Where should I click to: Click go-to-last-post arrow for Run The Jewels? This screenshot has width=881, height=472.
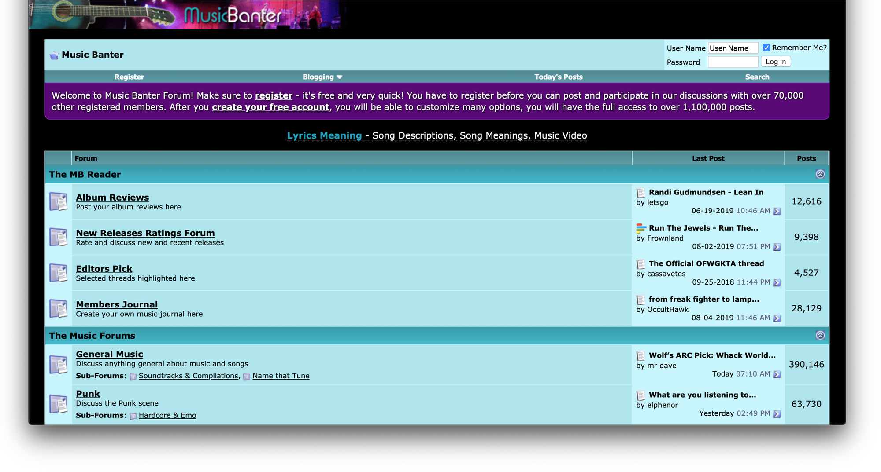click(x=777, y=247)
